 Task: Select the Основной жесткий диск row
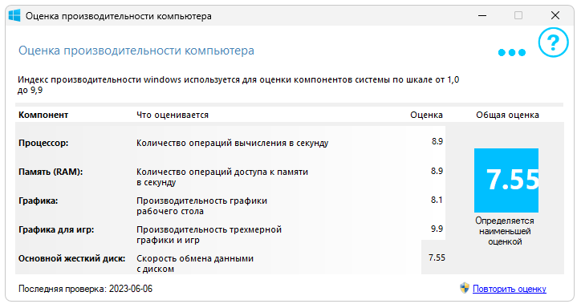[230, 263]
